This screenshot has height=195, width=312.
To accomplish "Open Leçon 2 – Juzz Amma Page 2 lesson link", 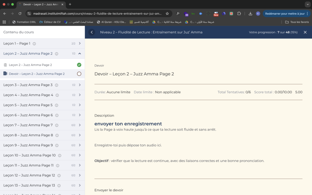I will [x=30, y=65].
